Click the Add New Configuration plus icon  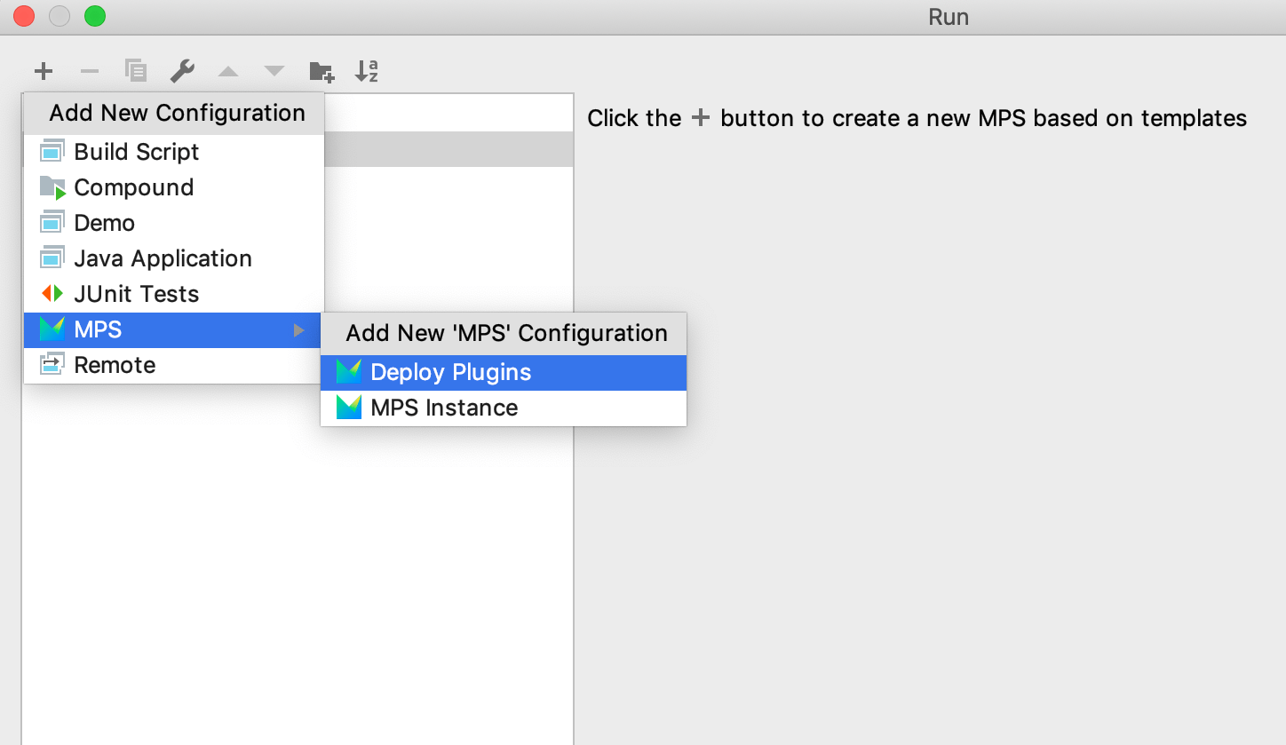[x=44, y=71]
